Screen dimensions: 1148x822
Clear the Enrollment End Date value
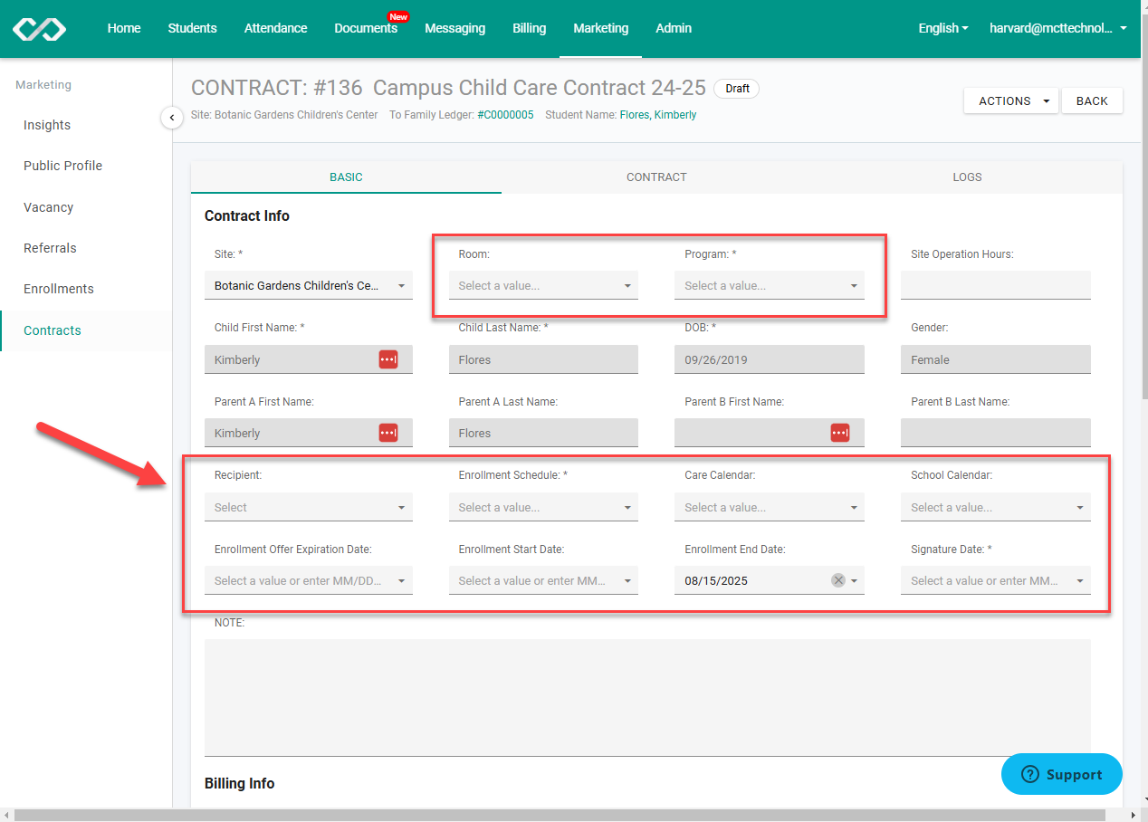pos(838,580)
